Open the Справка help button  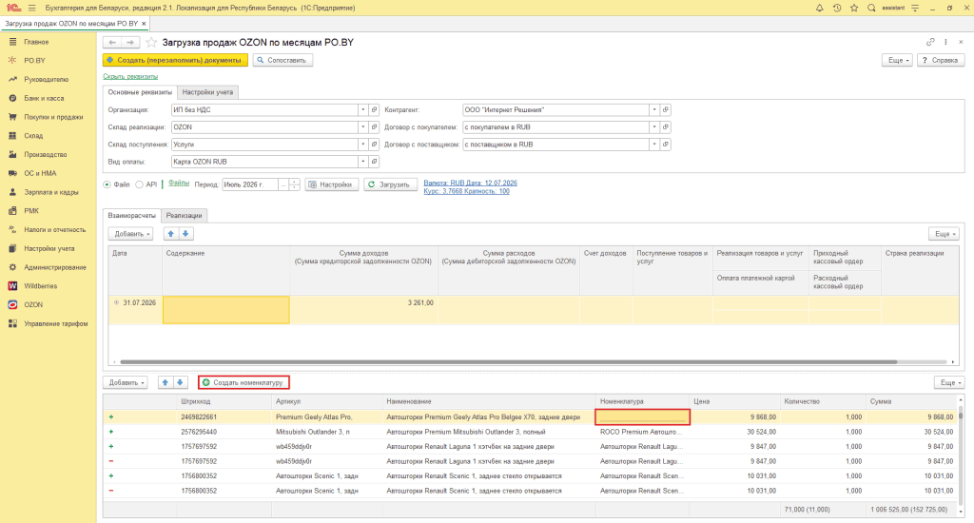[x=941, y=60]
